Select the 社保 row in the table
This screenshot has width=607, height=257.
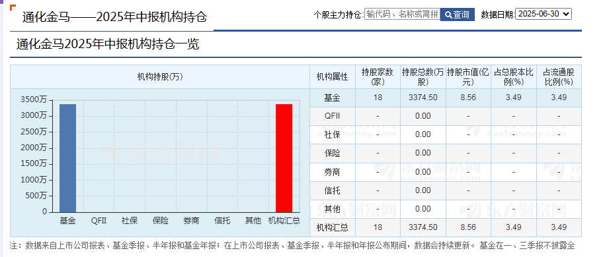click(x=446, y=134)
